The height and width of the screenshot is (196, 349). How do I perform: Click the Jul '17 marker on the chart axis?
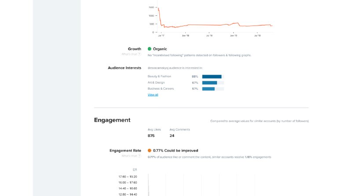click(x=161, y=36)
